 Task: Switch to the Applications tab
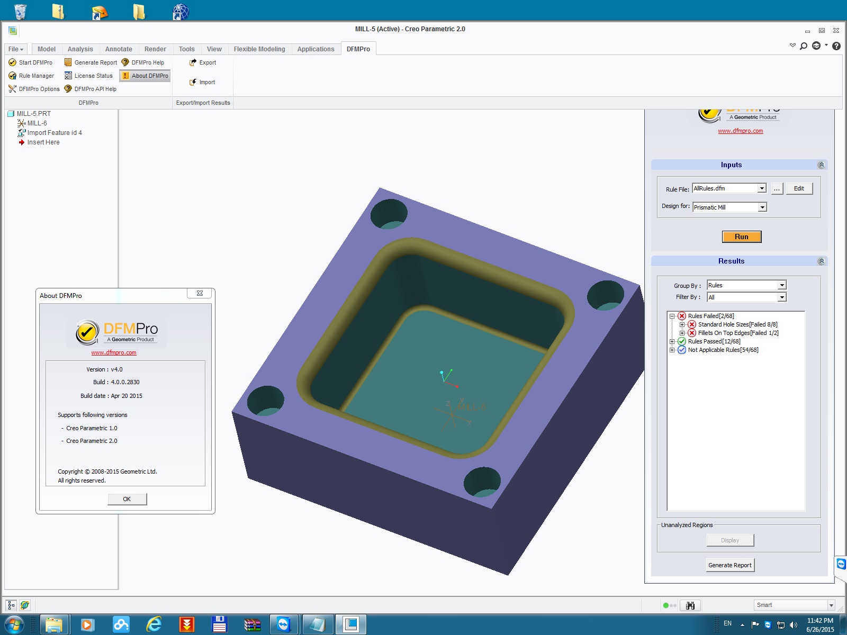(x=316, y=49)
